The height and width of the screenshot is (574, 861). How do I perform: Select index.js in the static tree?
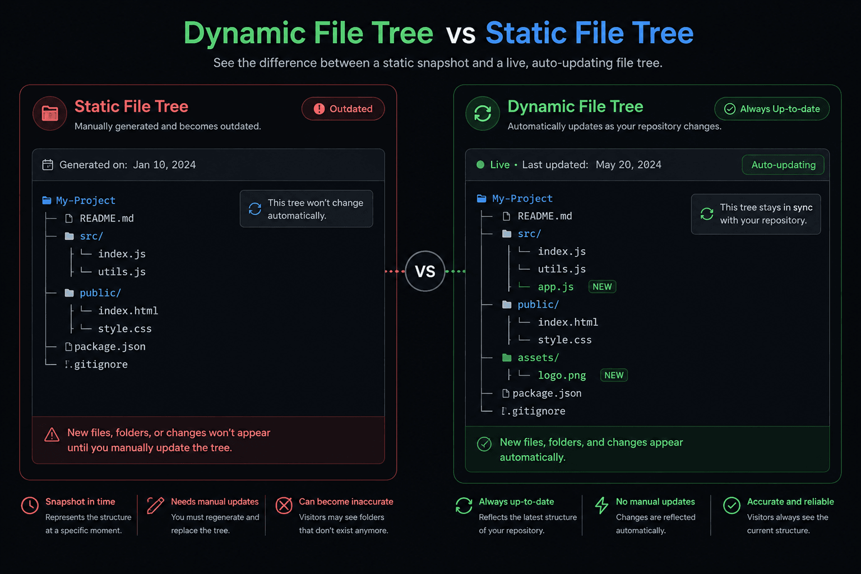pyautogui.click(x=122, y=254)
